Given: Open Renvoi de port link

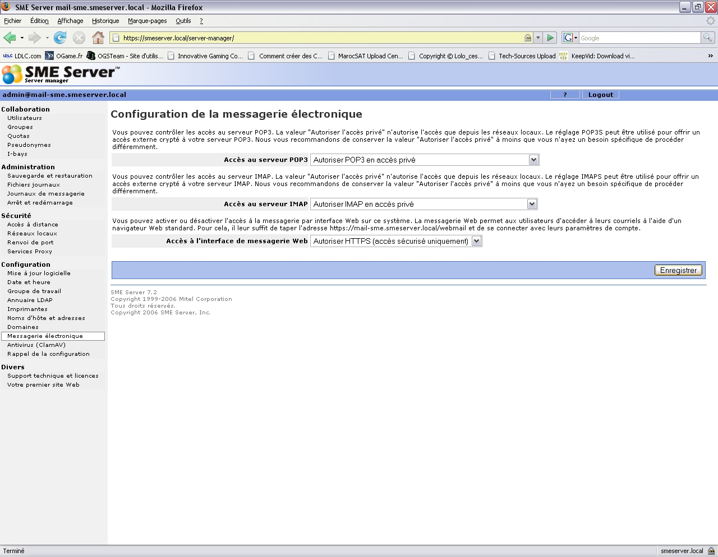Looking at the screenshot, I should pyautogui.click(x=30, y=243).
